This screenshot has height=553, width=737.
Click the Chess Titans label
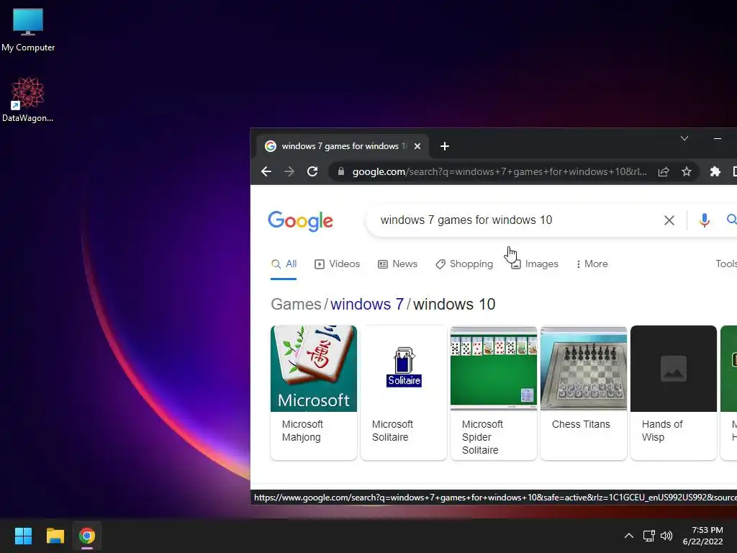point(581,424)
